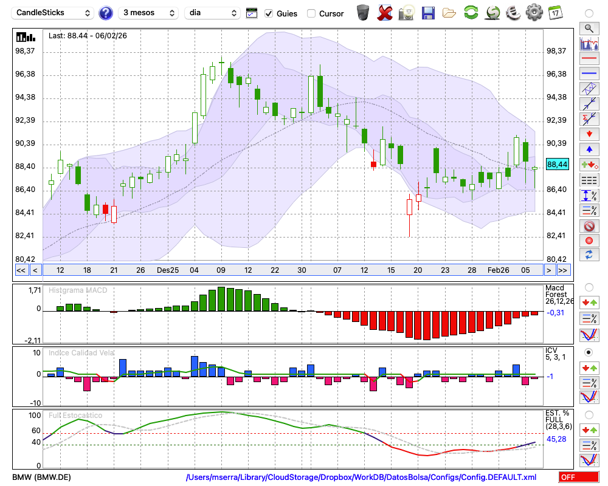Click the Config.DEFAULT.xml file path
This screenshot has height=486, width=608.
tap(361, 477)
